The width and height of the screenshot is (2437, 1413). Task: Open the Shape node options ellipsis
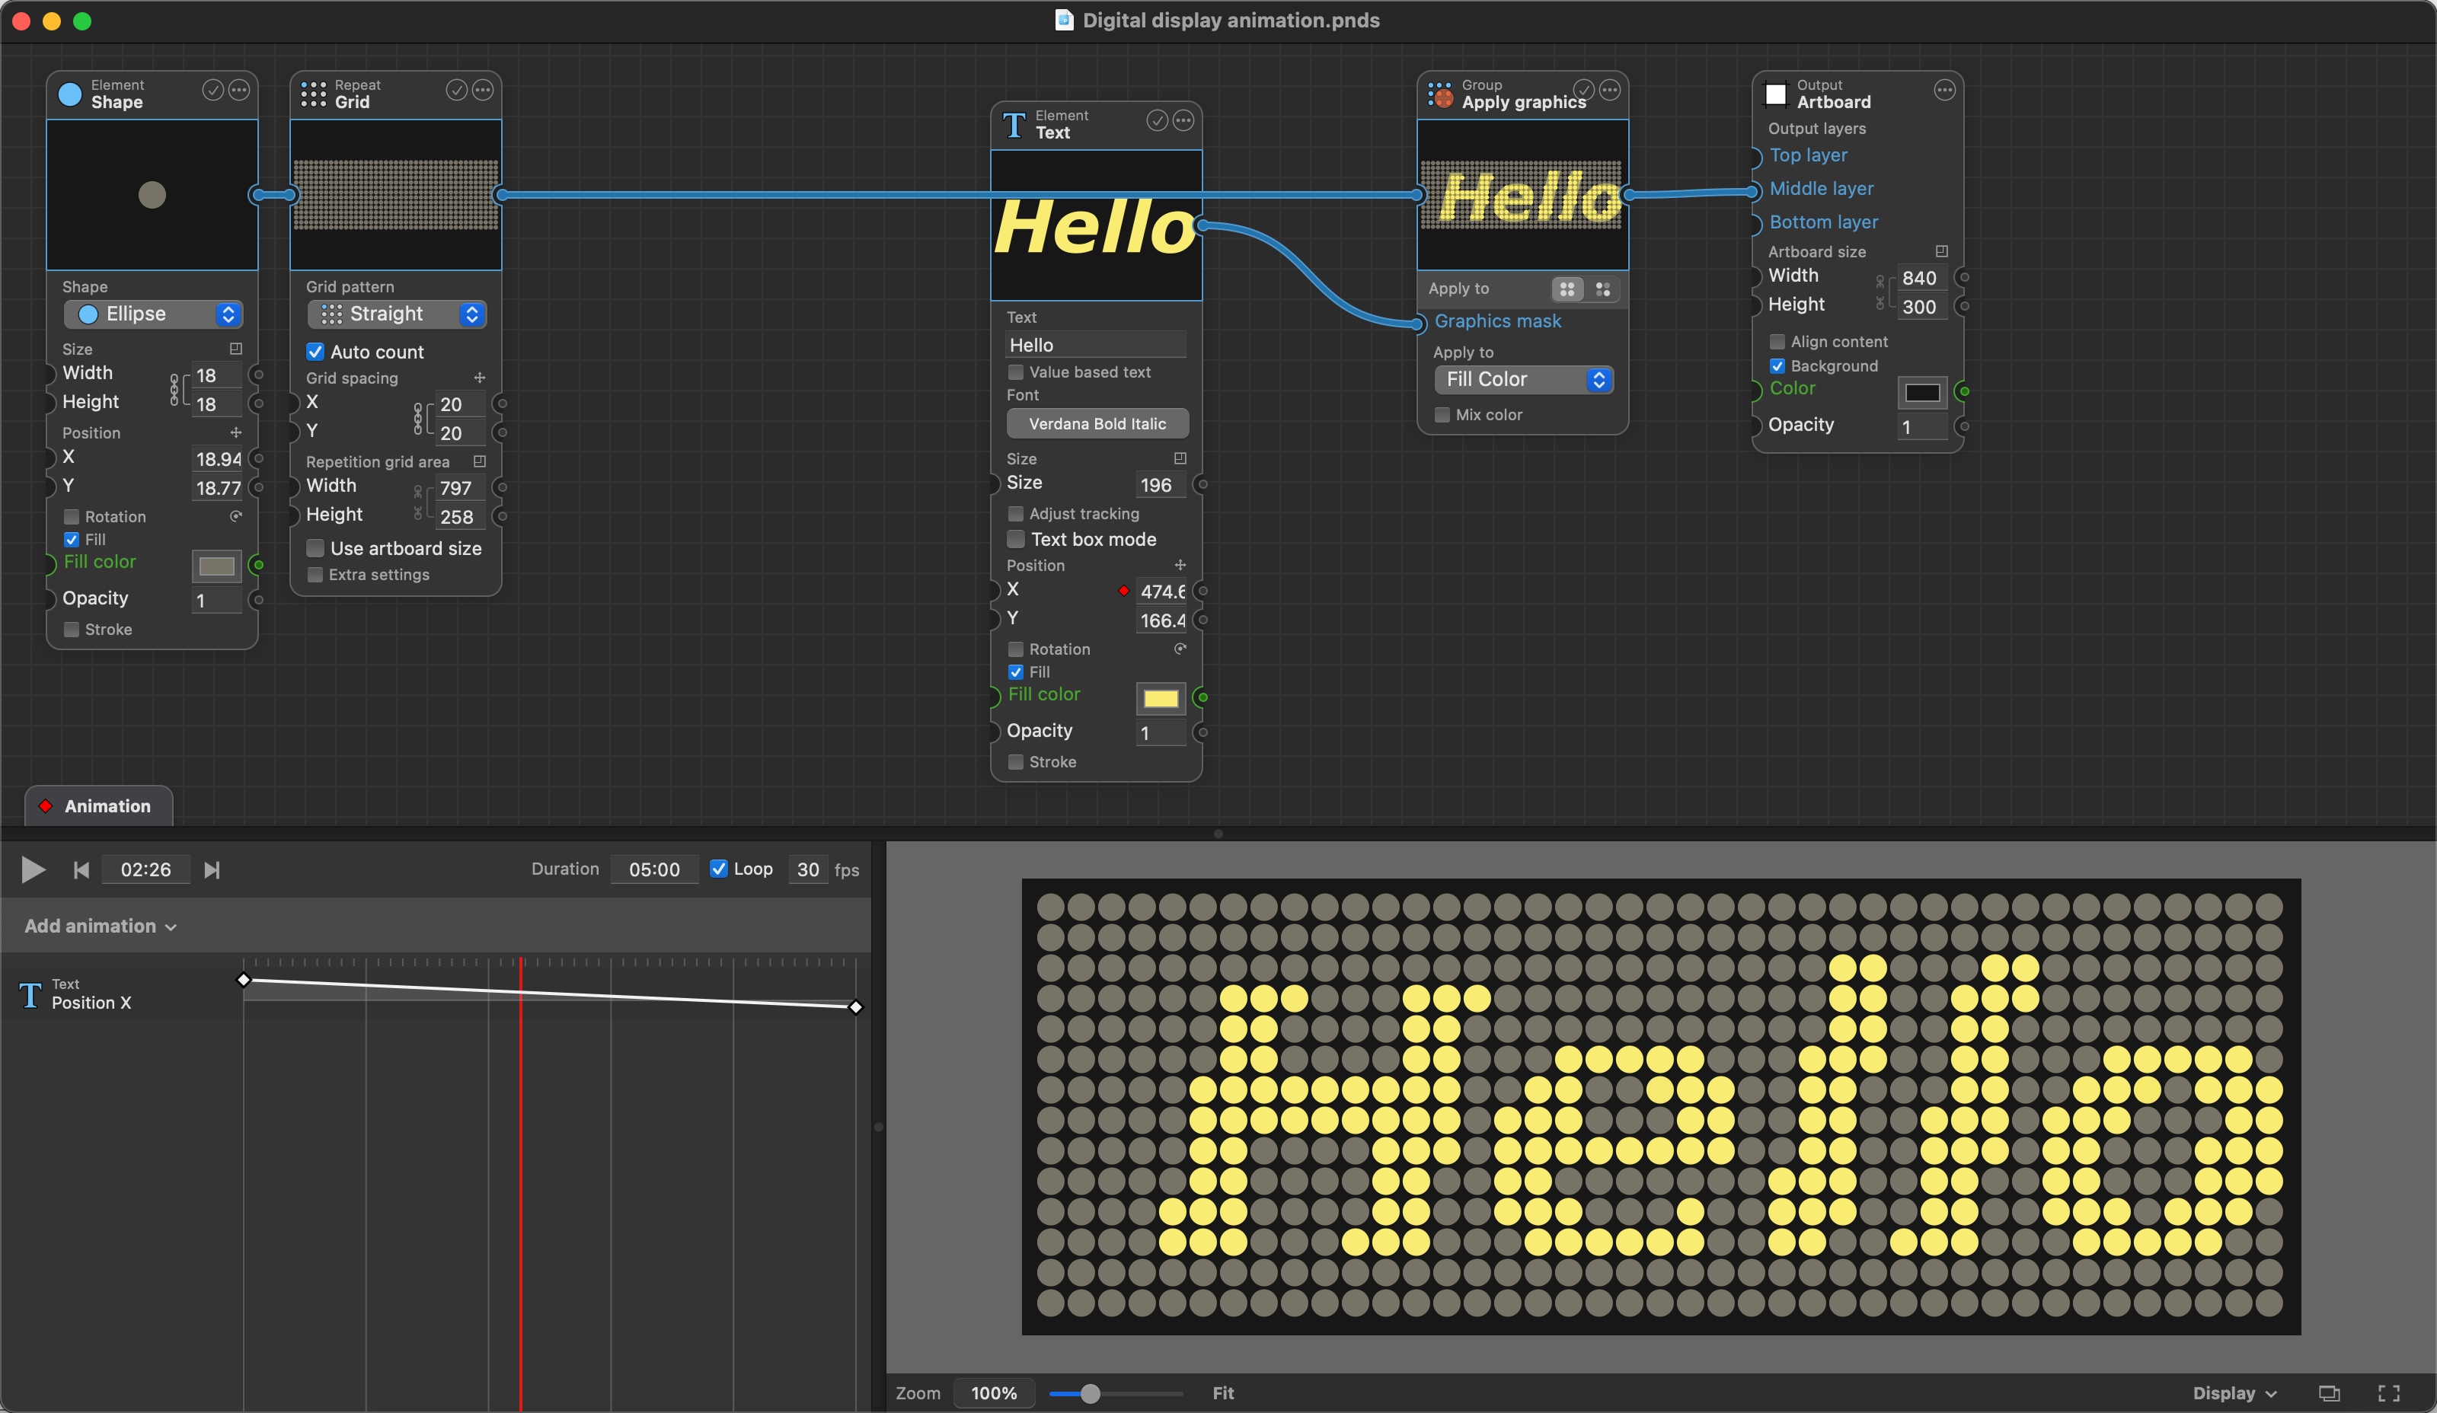239,91
